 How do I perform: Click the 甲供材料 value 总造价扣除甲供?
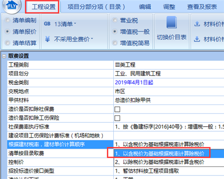coord(133,100)
